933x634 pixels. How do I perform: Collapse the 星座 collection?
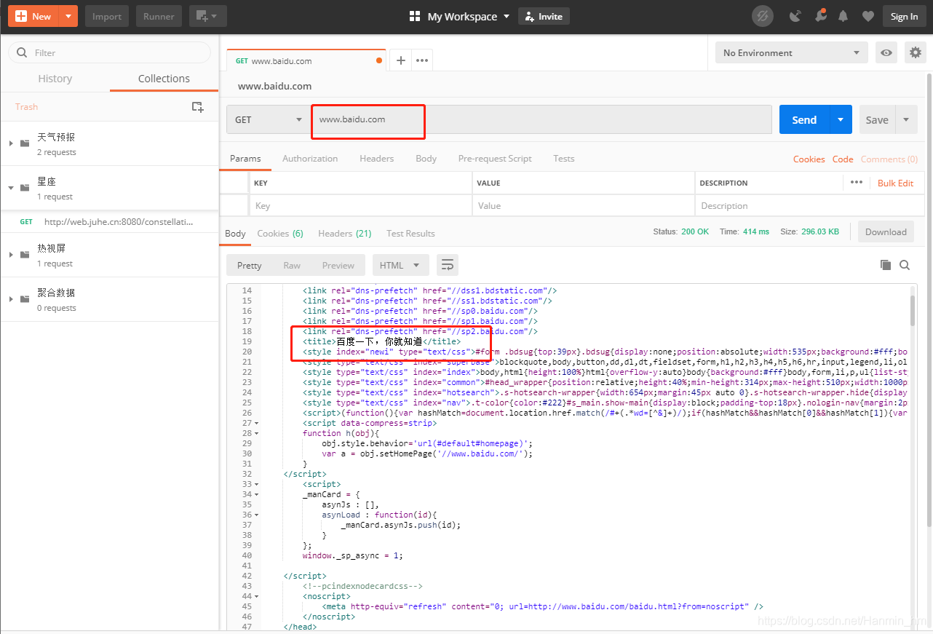(11, 187)
